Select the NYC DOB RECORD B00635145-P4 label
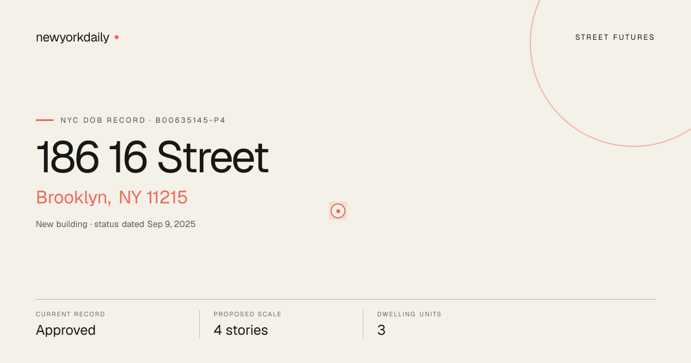Screen dimensions: 691x363 coord(143,120)
